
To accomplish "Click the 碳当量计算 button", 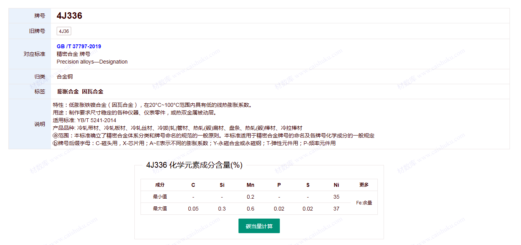I will click(x=259, y=226).
